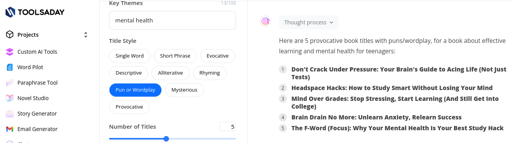Viewport: 513px width, 143px height.
Task: Enable the Provocative title style
Action: 129,107
